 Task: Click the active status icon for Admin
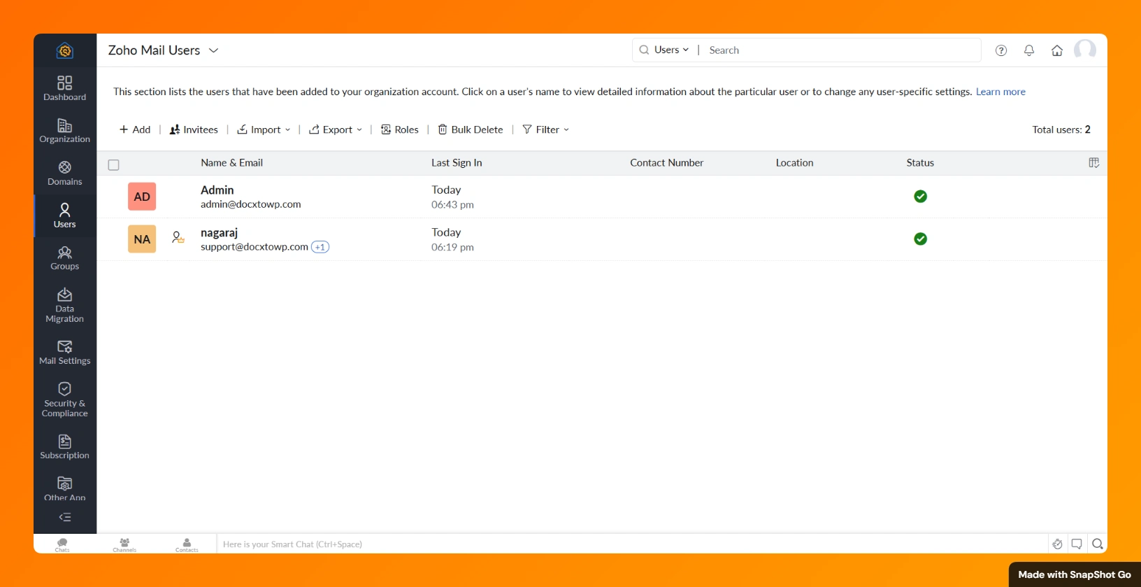point(921,197)
